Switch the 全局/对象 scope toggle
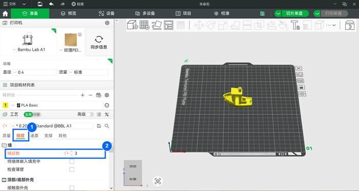 (x=32, y=114)
